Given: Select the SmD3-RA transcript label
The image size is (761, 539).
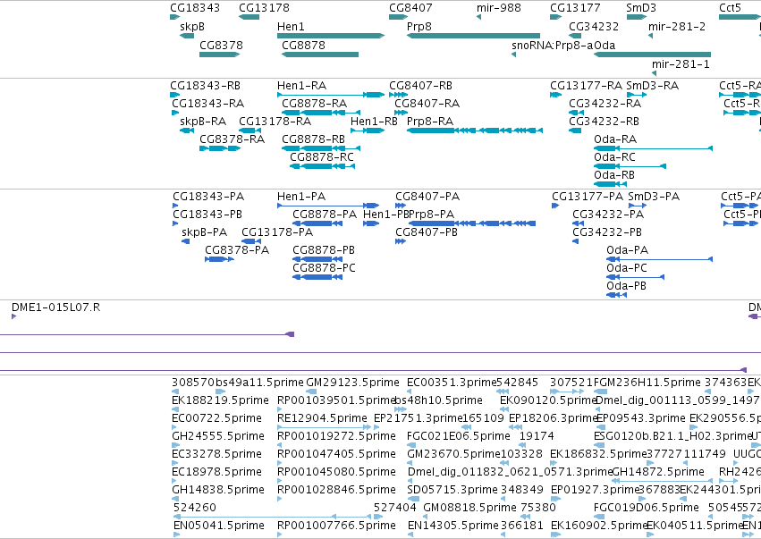Looking at the screenshot, I should [652, 86].
